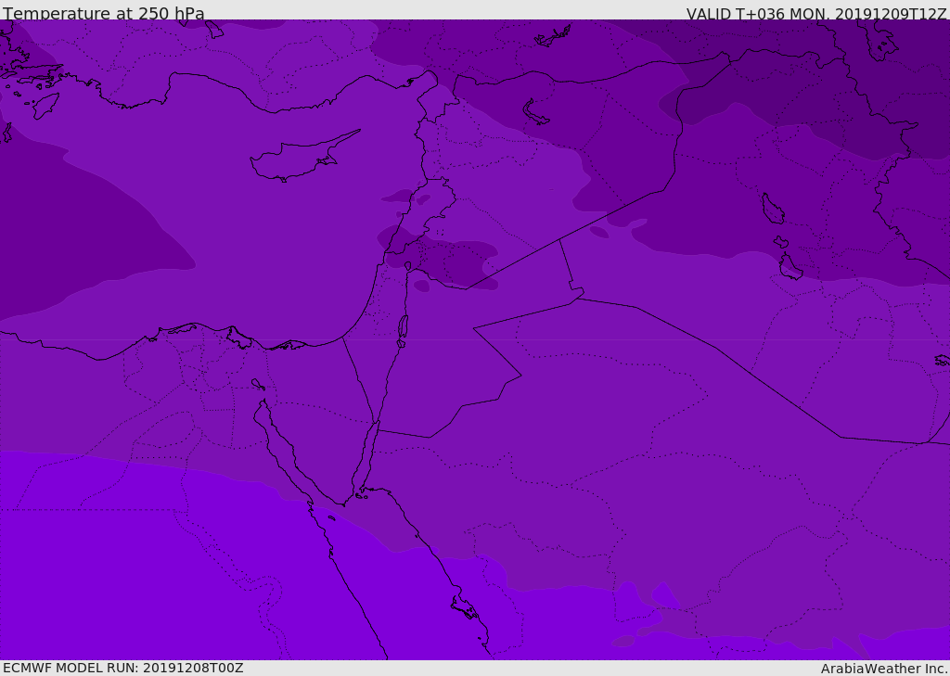Click the 'Temperature at 250 hPa' title
This screenshot has height=676, width=950.
pyautogui.click(x=104, y=13)
